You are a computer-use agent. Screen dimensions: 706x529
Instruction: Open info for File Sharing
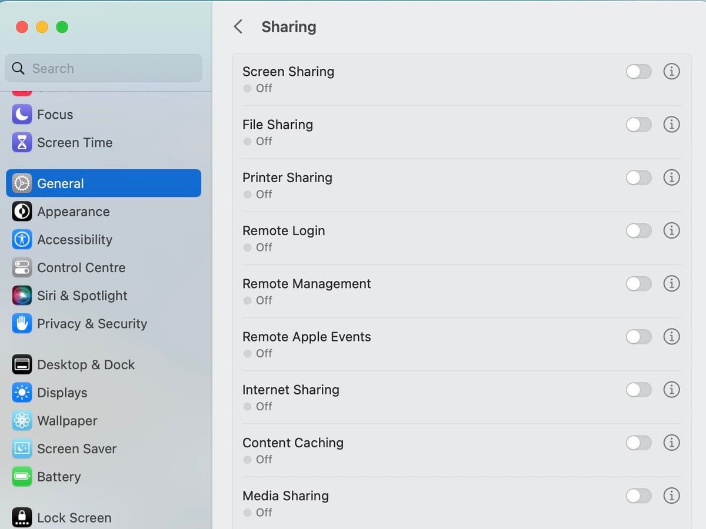click(x=671, y=124)
